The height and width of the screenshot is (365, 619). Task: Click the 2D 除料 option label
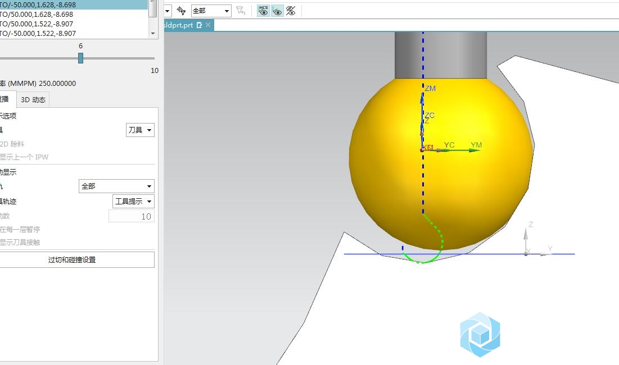[12, 144]
